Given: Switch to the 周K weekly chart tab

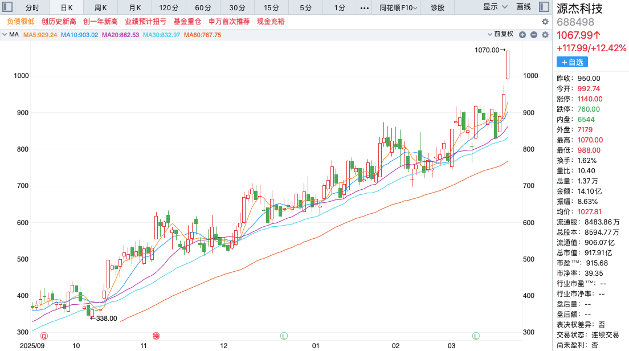Looking at the screenshot, I should [100, 7].
